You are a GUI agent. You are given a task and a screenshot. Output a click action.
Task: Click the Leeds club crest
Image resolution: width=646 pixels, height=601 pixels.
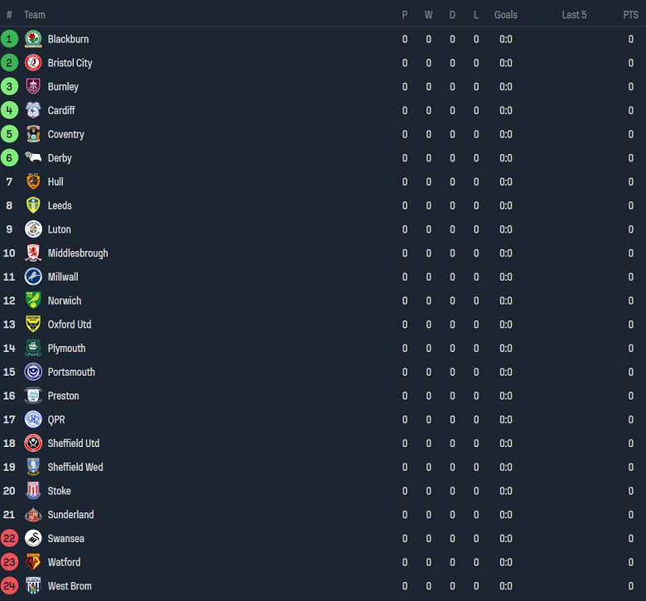click(x=33, y=205)
